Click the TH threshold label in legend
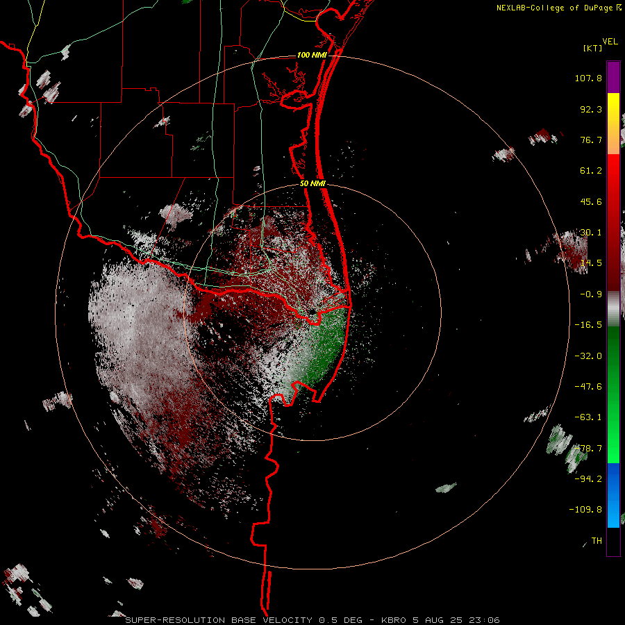The height and width of the screenshot is (625, 625). pyautogui.click(x=597, y=541)
